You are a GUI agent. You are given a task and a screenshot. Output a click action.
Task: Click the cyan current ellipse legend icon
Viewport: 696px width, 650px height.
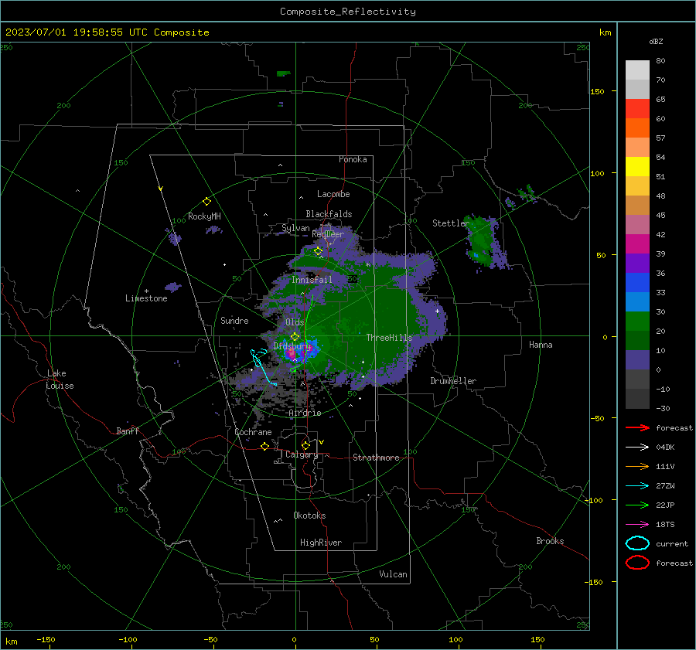tap(637, 543)
